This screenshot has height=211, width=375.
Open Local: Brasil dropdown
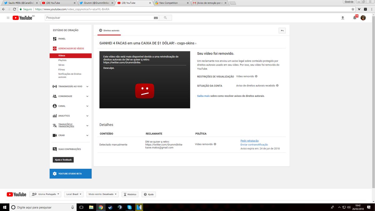74,194
